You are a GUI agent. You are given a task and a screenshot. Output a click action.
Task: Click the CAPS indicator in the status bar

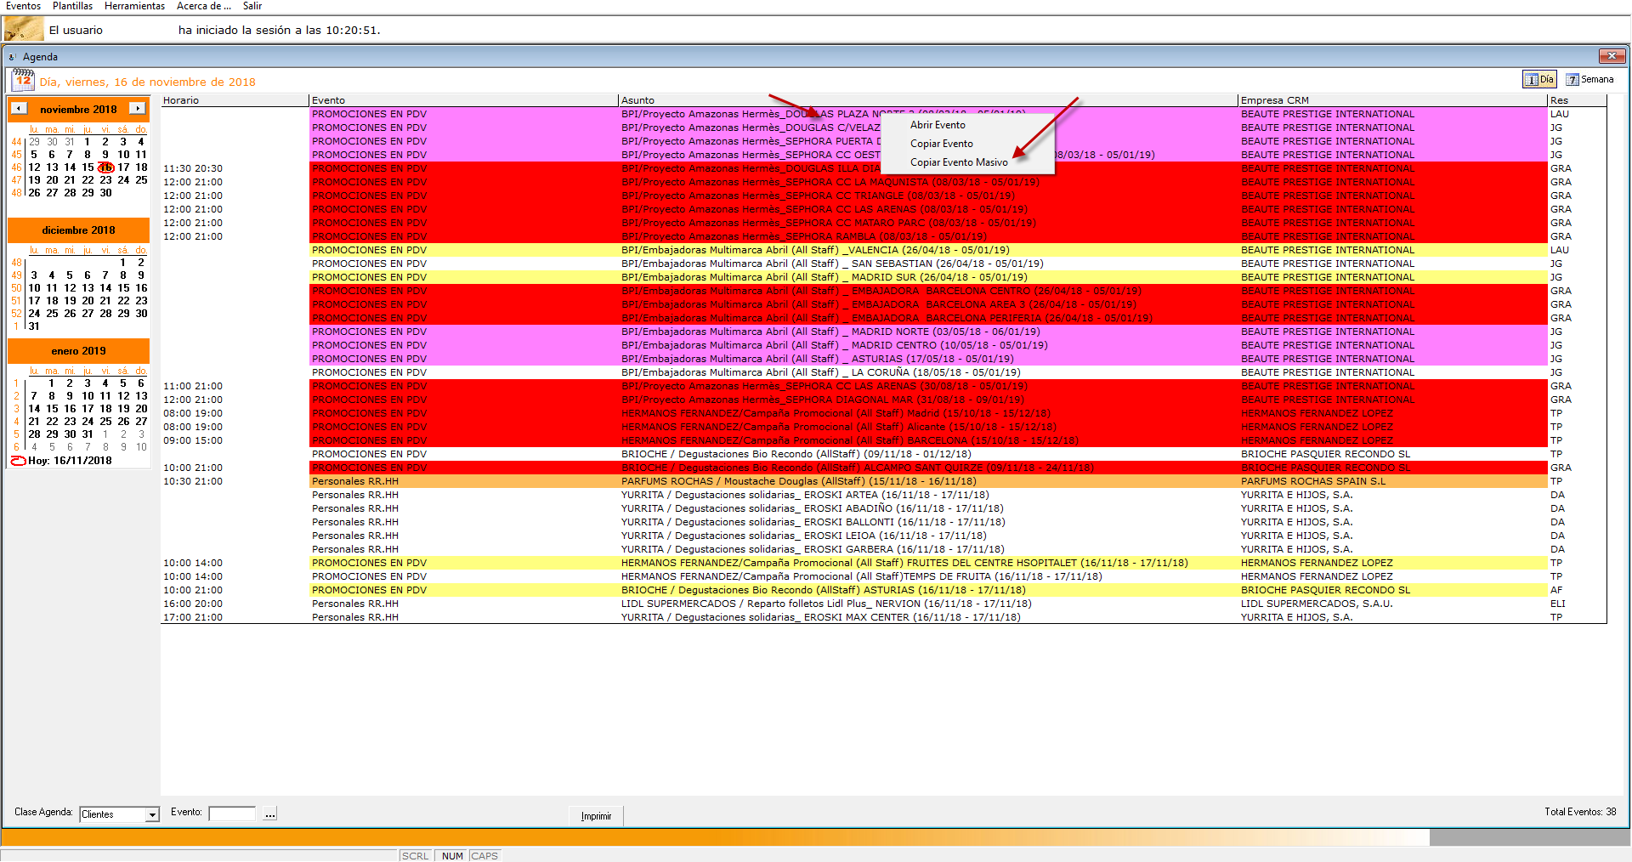coord(484,856)
